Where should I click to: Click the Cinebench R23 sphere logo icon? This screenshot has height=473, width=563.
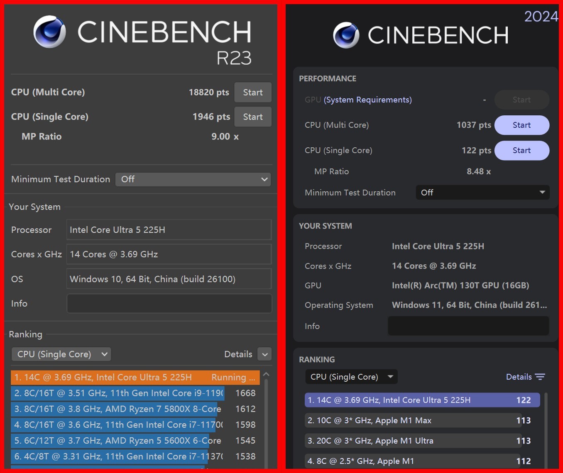(50, 32)
